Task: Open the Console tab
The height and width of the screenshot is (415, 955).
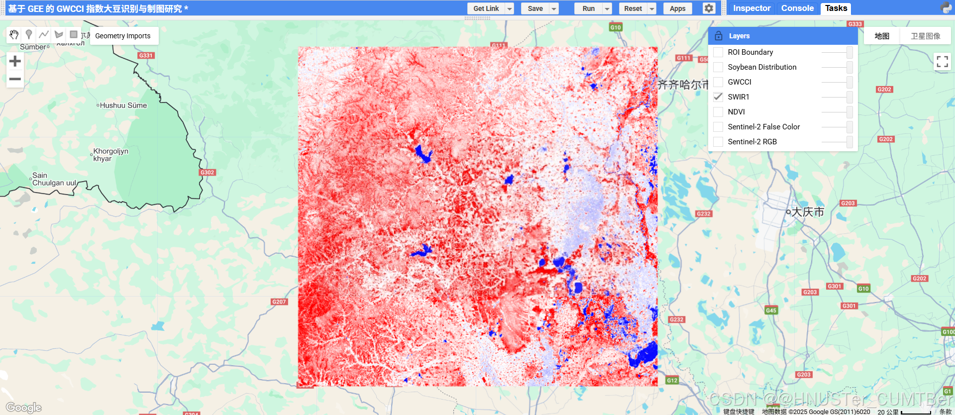Action: 797,8
